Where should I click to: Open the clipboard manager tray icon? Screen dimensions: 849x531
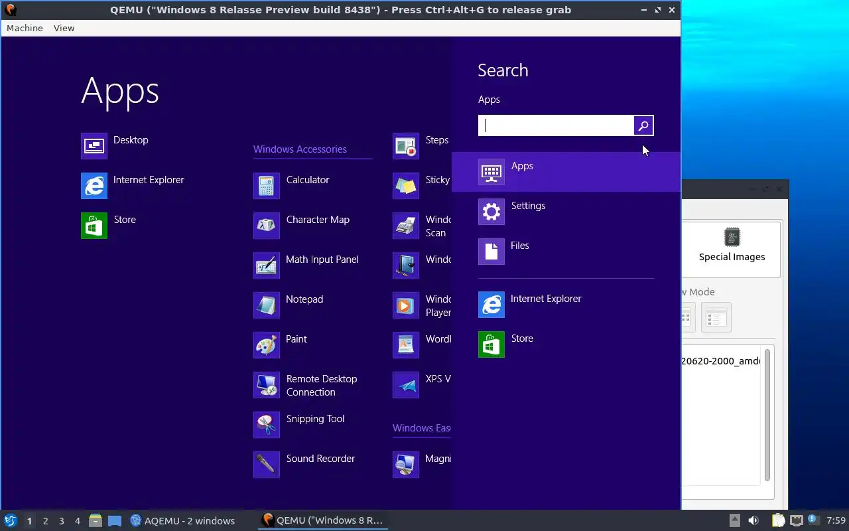point(779,520)
